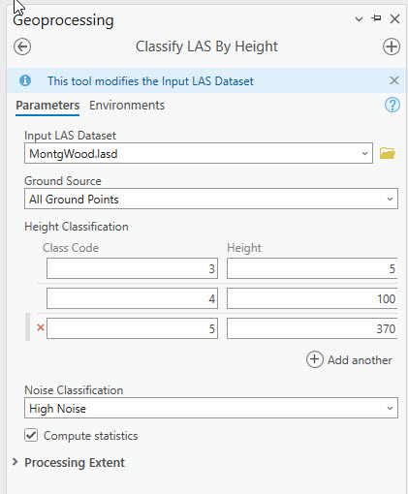
Task: Click the plus icon beside the tool title
Action: (x=392, y=46)
